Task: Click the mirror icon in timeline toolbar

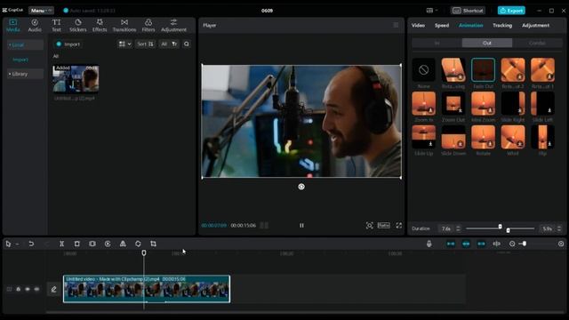Action: pos(123,244)
